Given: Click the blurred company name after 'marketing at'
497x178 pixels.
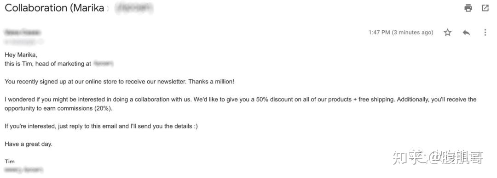Looking at the screenshot, I should [x=103, y=64].
